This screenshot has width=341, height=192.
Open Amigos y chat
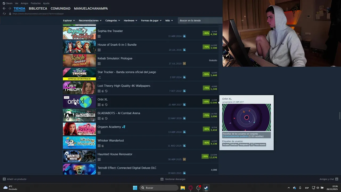pyautogui.click(x=327, y=179)
